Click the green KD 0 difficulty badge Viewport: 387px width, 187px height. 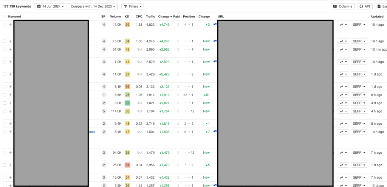127,103
